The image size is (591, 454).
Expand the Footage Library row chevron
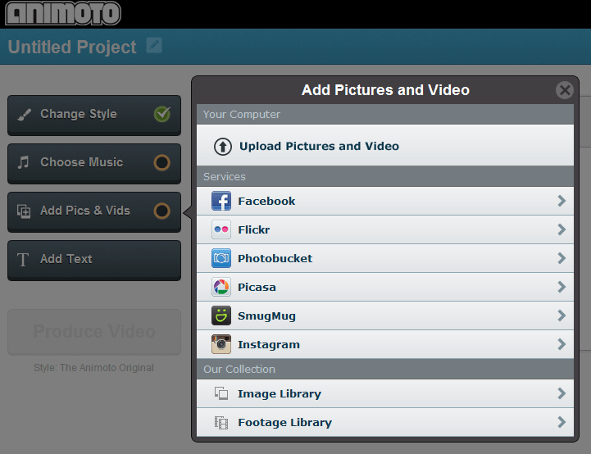click(x=561, y=422)
